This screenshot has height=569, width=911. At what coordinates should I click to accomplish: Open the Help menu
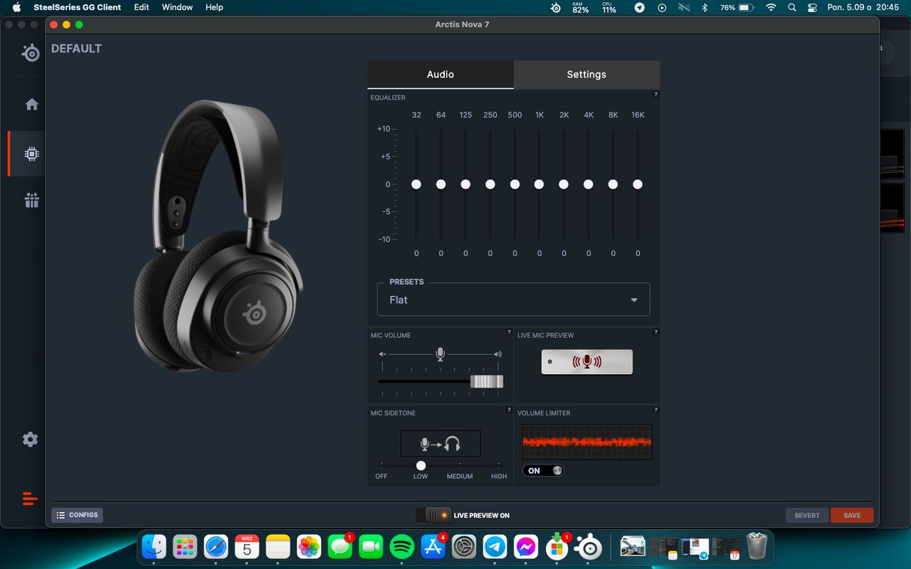214,7
